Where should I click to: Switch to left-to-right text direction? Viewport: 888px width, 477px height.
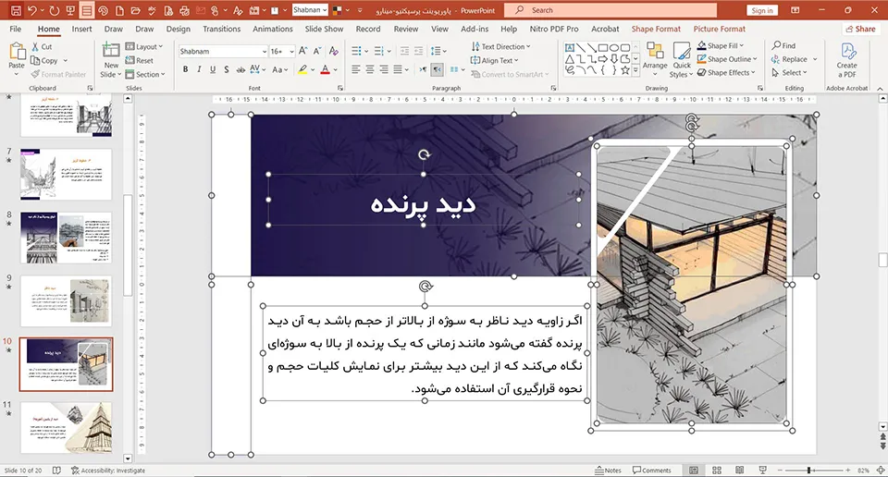click(x=423, y=69)
